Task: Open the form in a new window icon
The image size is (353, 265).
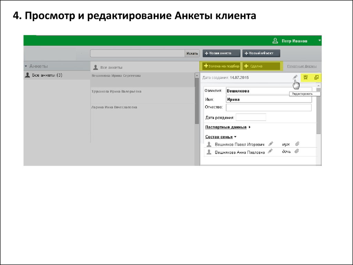Action: click(x=316, y=78)
